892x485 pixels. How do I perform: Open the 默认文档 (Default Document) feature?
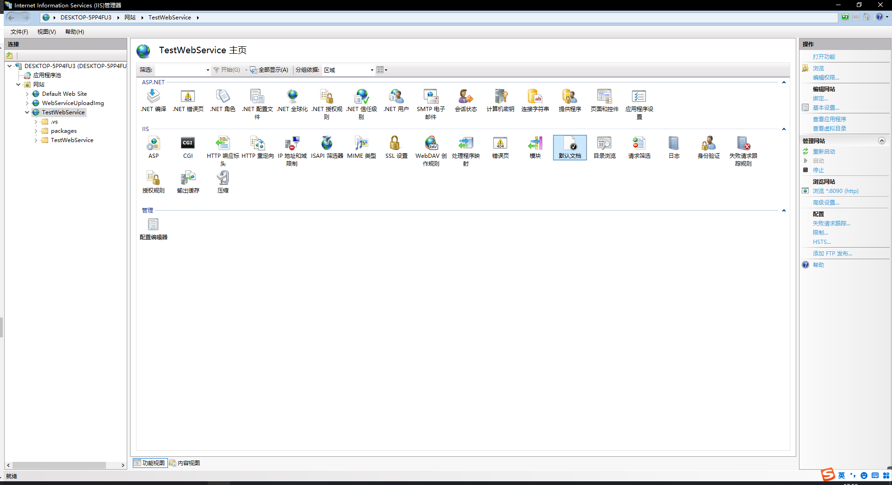point(570,147)
